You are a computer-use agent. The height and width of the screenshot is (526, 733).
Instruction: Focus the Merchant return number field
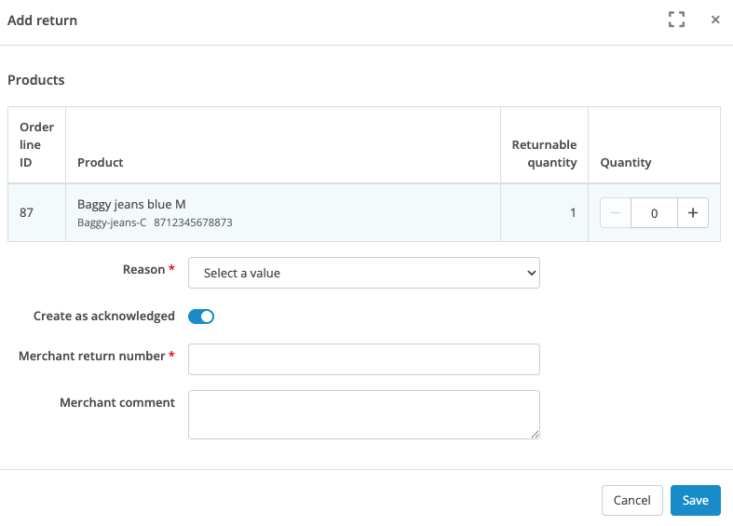point(363,359)
